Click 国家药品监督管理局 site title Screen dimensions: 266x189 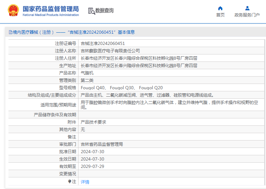51,9
